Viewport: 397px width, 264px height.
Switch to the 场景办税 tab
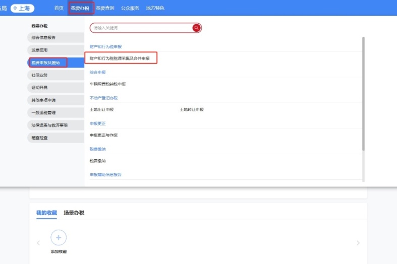pos(74,213)
